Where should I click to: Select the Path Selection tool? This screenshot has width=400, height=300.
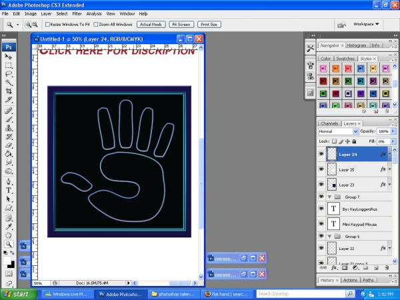[9, 199]
